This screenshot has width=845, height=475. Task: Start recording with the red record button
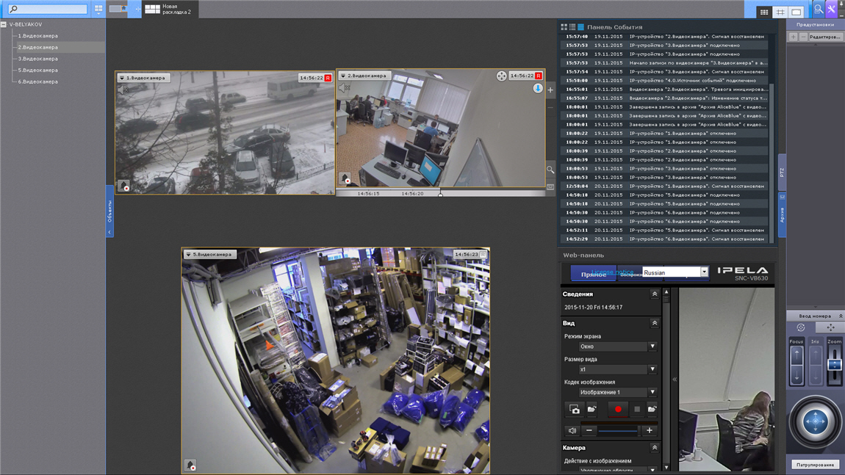pyautogui.click(x=617, y=410)
